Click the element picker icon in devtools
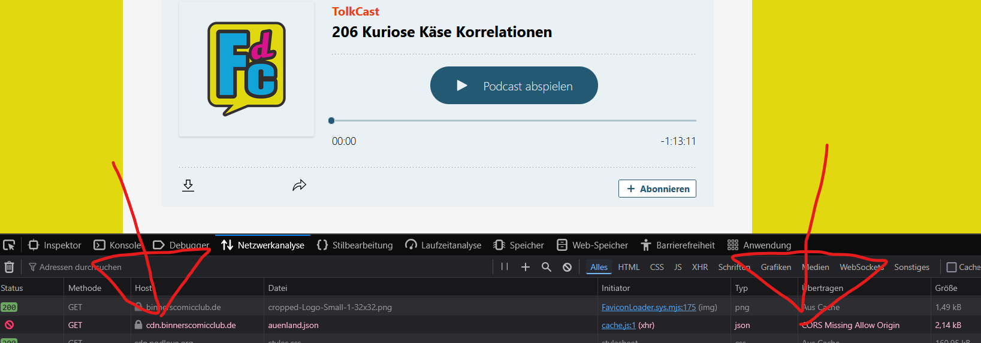981x343 pixels. point(9,245)
